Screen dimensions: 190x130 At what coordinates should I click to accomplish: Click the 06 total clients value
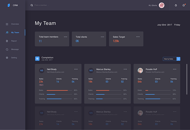(x=77, y=41)
